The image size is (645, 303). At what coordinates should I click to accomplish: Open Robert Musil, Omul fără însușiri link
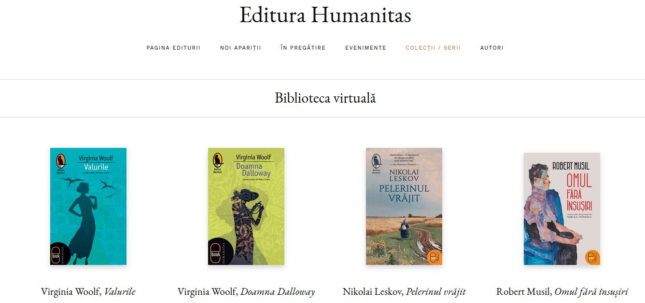point(562,291)
